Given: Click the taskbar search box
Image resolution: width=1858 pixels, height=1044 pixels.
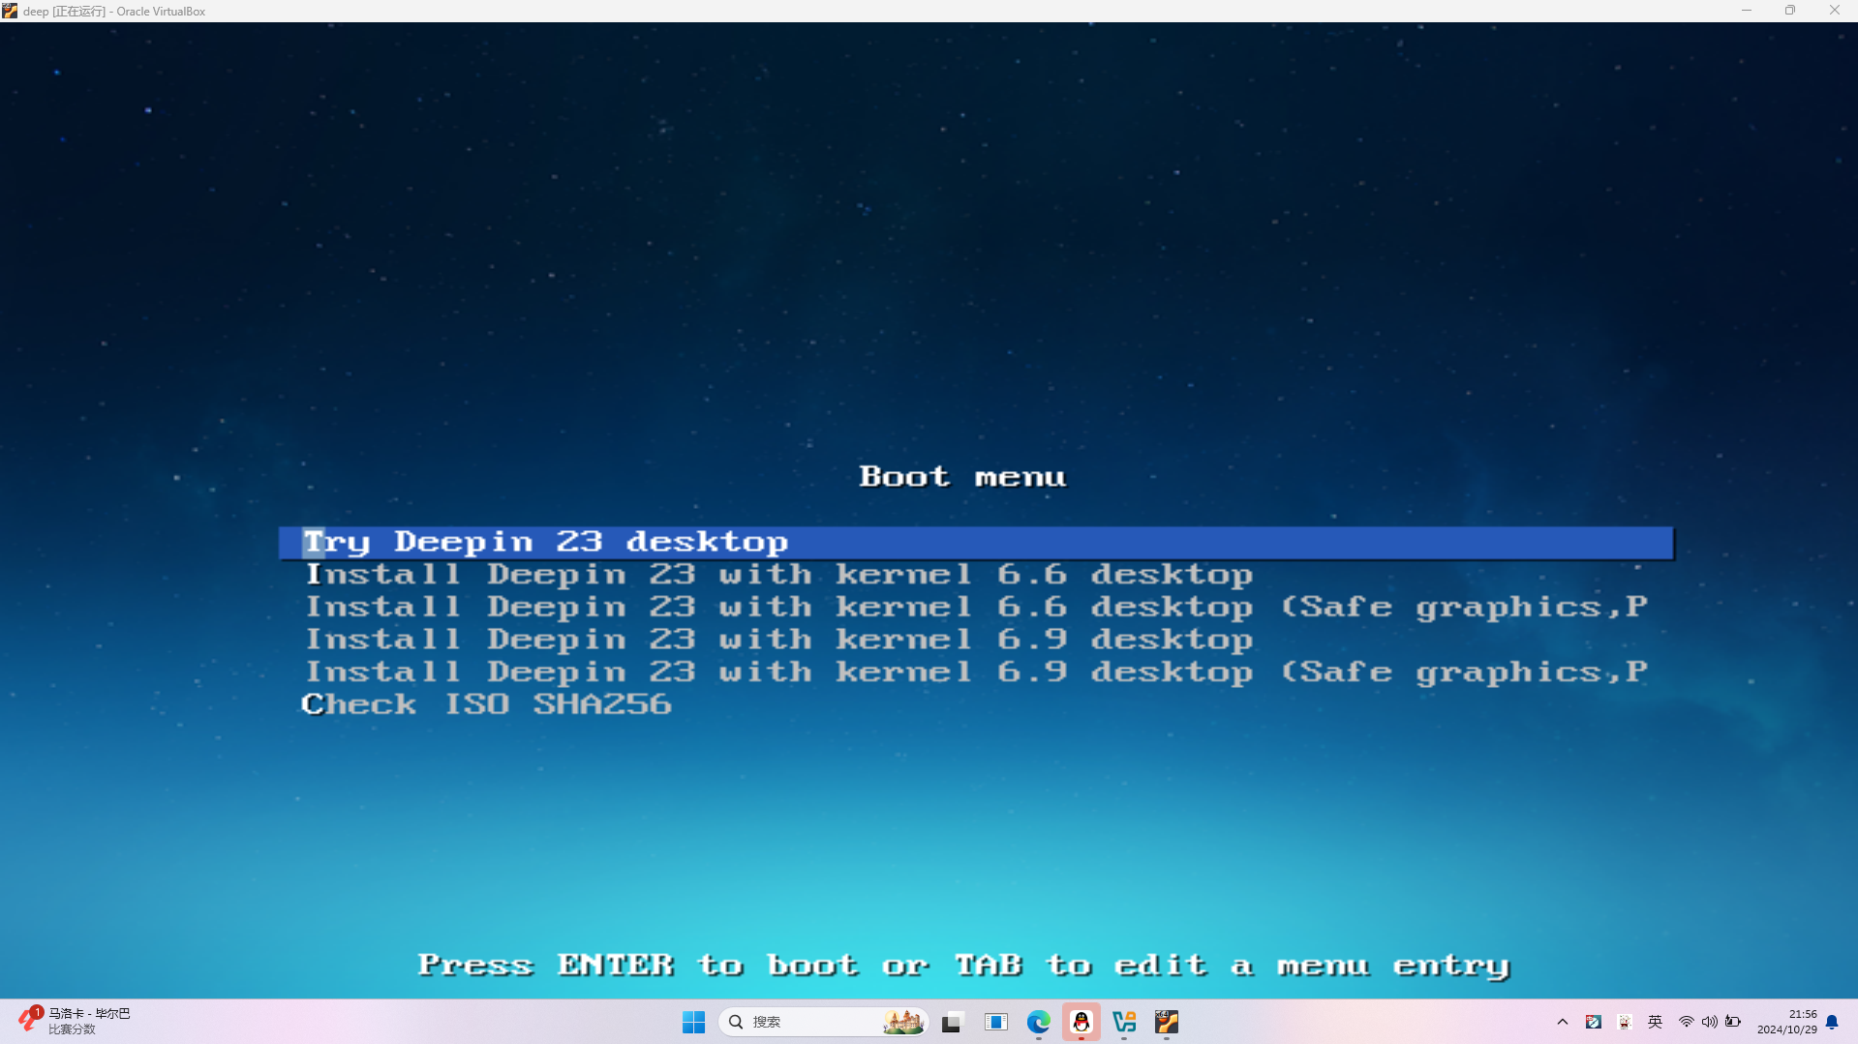Looking at the screenshot, I should point(823,1022).
